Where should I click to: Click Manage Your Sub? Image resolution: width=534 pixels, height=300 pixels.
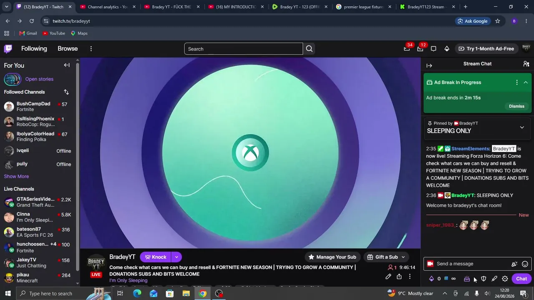pos(332,257)
